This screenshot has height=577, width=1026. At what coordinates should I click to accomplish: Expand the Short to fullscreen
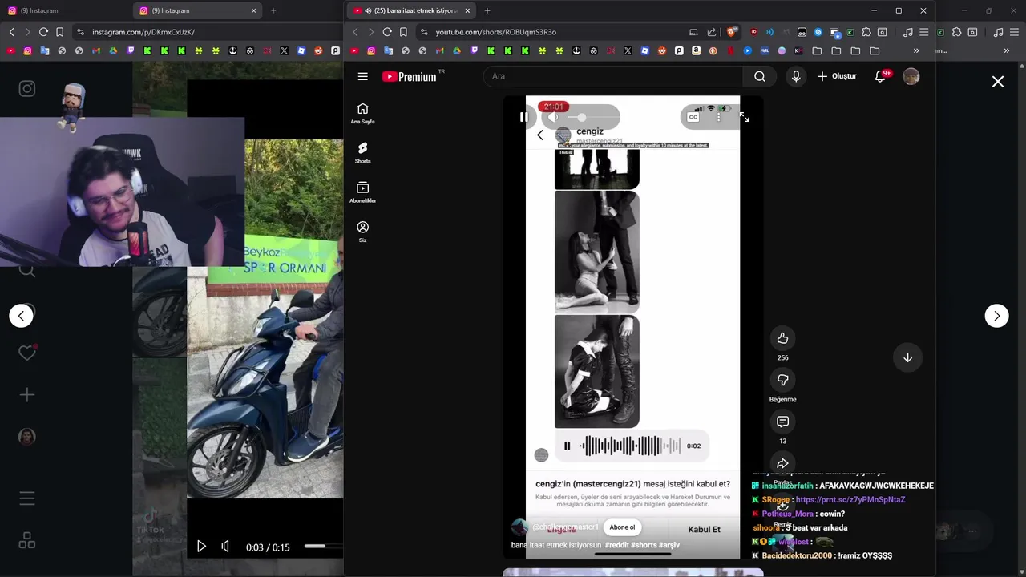[x=745, y=117]
